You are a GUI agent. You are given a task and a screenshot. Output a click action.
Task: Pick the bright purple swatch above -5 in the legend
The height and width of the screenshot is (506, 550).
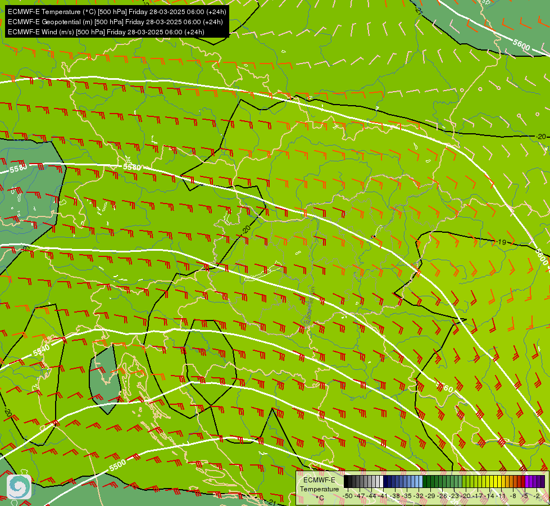pyautogui.click(x=527, y=481)
